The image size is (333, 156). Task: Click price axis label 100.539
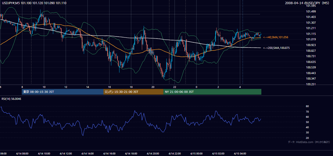coord(311,68)
